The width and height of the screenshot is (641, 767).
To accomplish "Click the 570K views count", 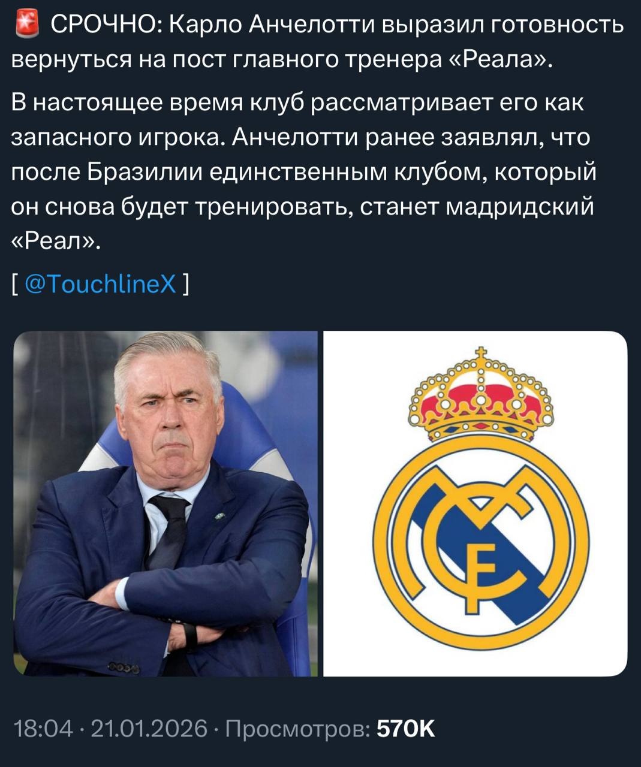I will 405,729.
